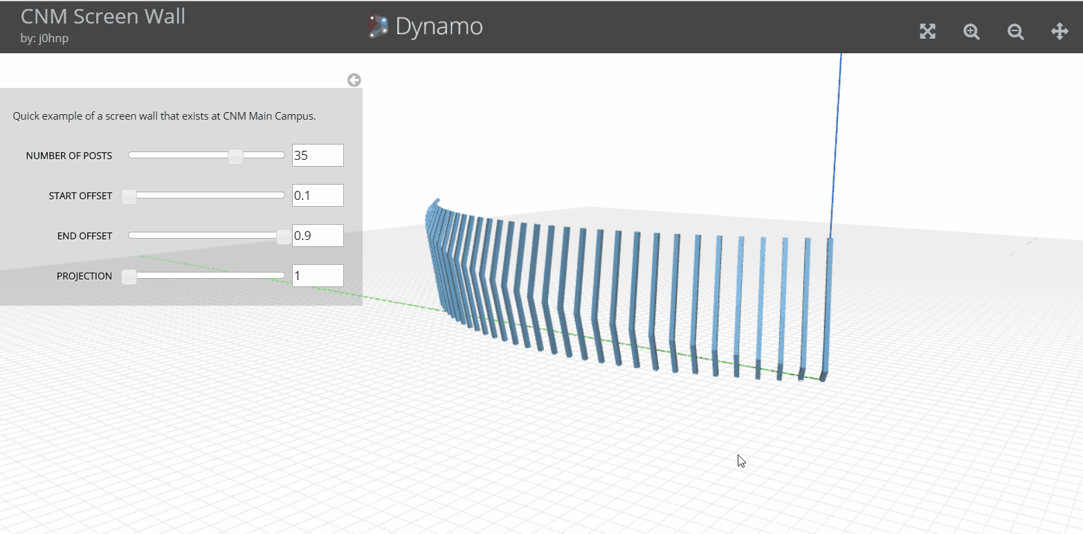Click the author name j0hnp
Image resolution: width=1083 pixels, height=534 pixels.
click(x=54, y=38)
